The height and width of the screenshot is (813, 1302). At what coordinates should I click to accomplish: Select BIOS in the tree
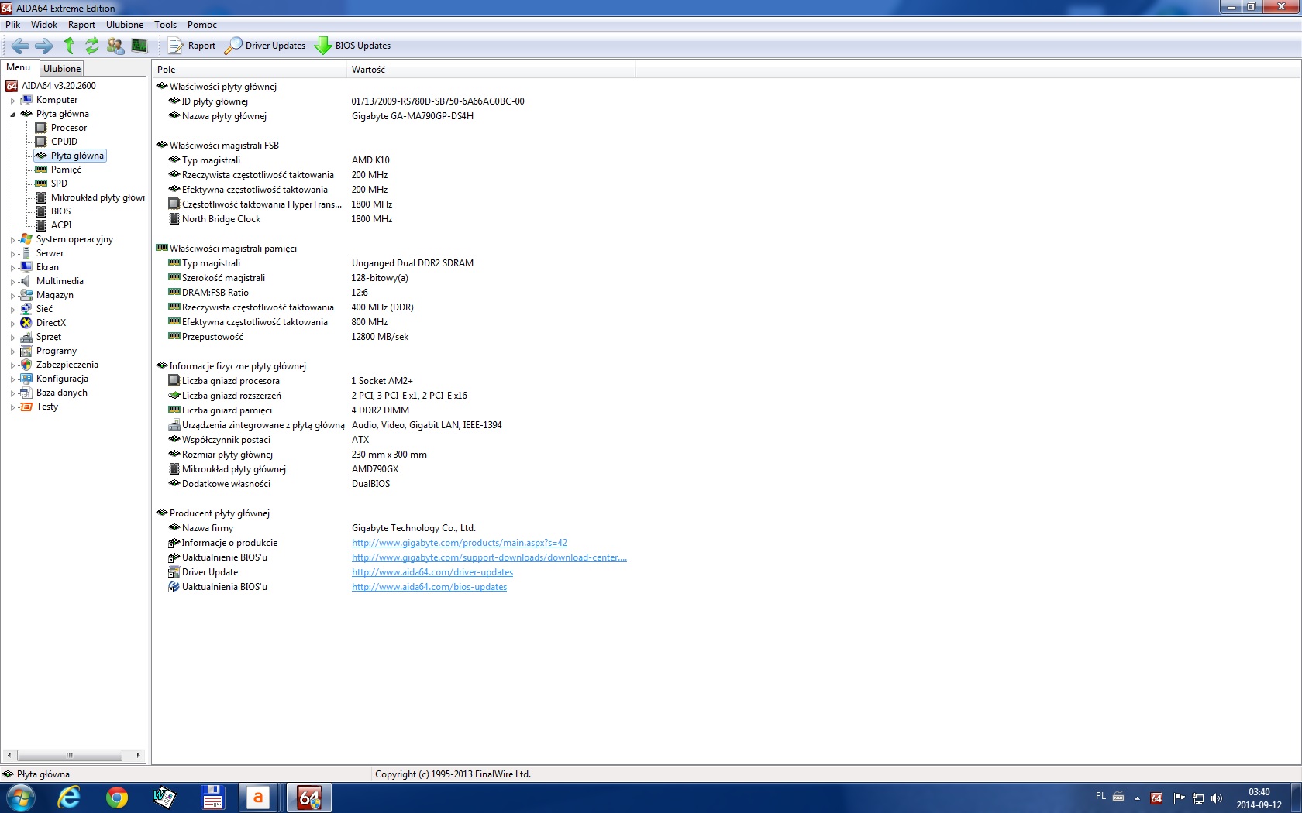click(60, 211)
